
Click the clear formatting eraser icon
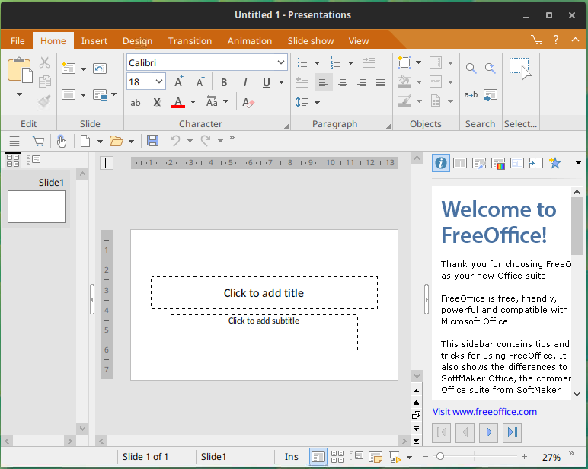click(248, 102)
